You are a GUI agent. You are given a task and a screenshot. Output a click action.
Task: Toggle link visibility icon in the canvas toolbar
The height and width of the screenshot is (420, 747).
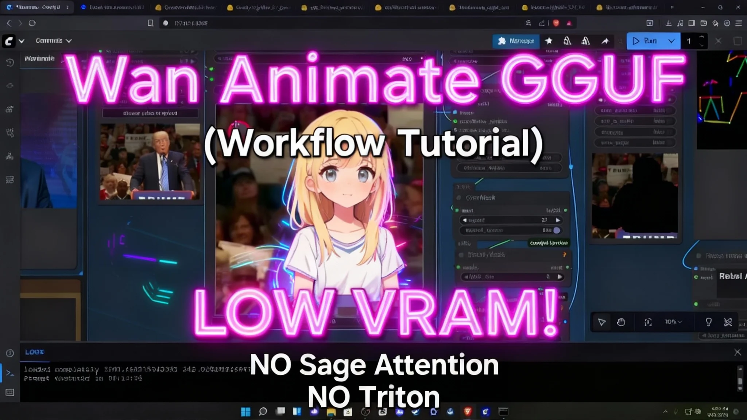tap(728, 322)
